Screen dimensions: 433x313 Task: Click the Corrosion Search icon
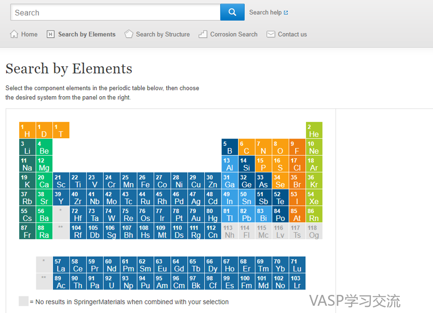[203, 34]
